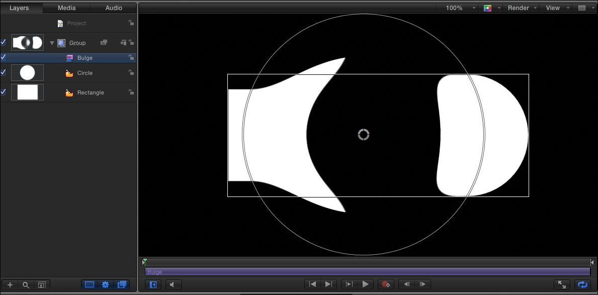Hide the Rectangle layer via checkbox

[3, 92]
